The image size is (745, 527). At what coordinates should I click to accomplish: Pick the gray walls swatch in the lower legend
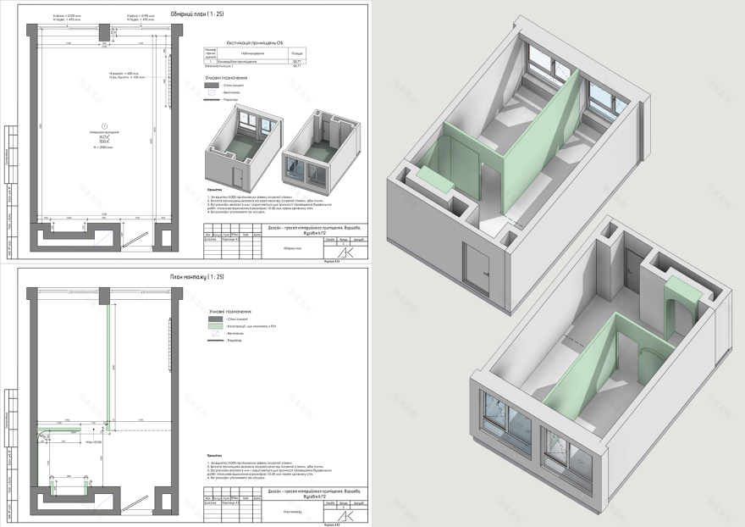(216, 318)
